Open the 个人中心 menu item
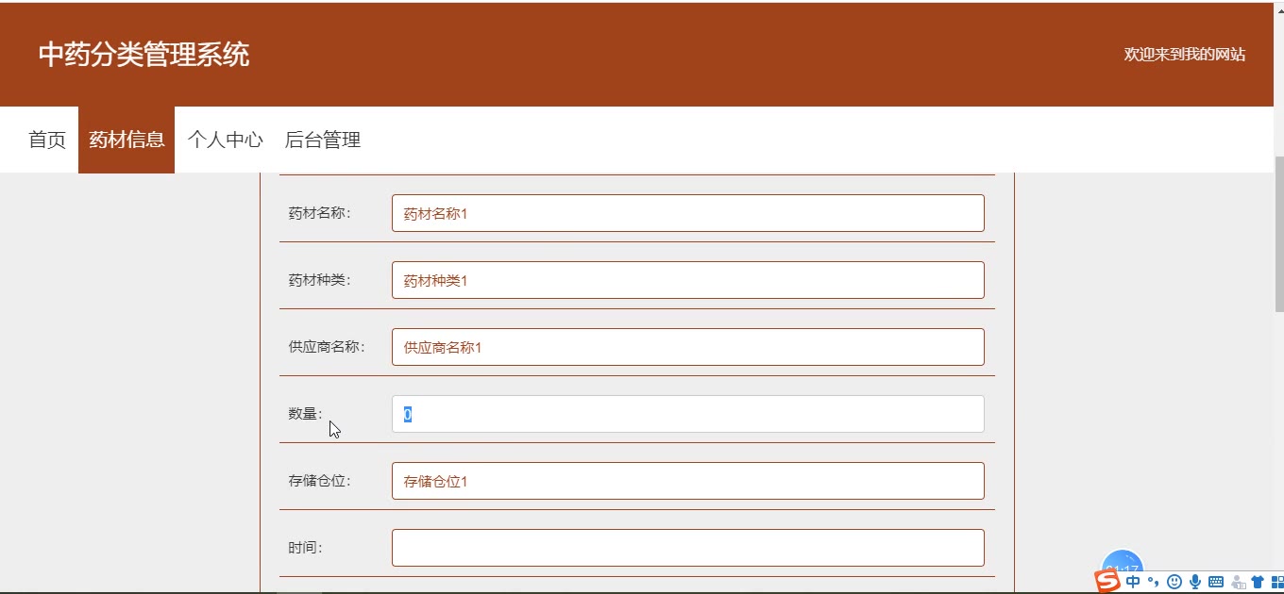Viewport: 1284px width, 594px height. coord(225,140)
